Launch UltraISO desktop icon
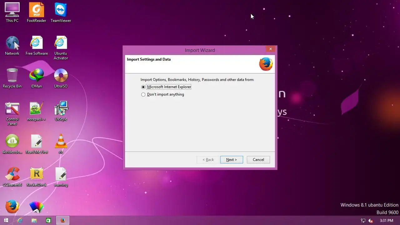This screenshot has height=225, width=400. (x=61, y=78)
